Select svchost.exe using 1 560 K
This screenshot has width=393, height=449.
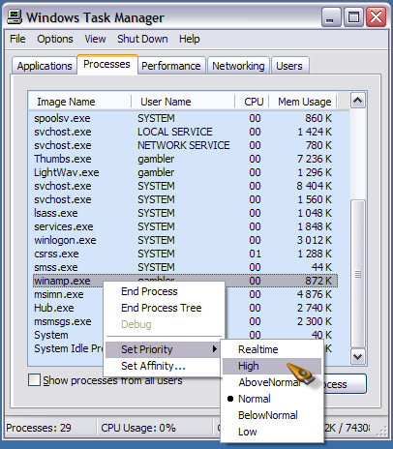[185, 199]
